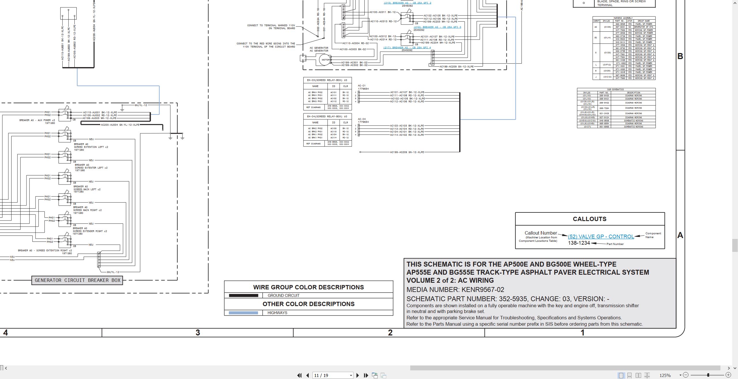Click the WIRE GROUP COLOR DESCRIPTIONS heading

[308, 287]
